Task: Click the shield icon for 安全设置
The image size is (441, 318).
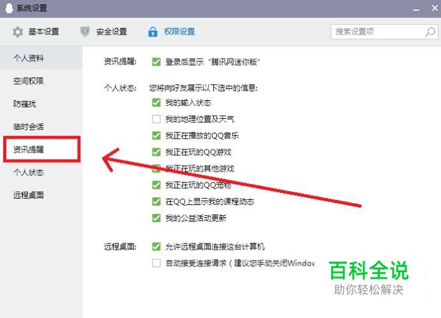Action: (85, 31)
